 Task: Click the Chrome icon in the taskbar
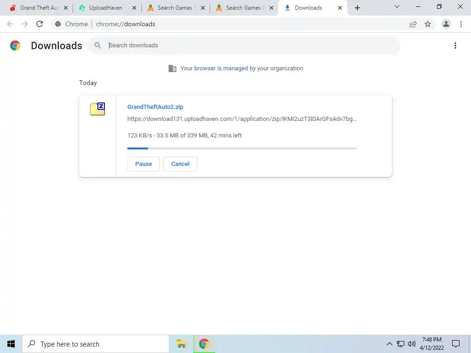(x=204, y=344)
